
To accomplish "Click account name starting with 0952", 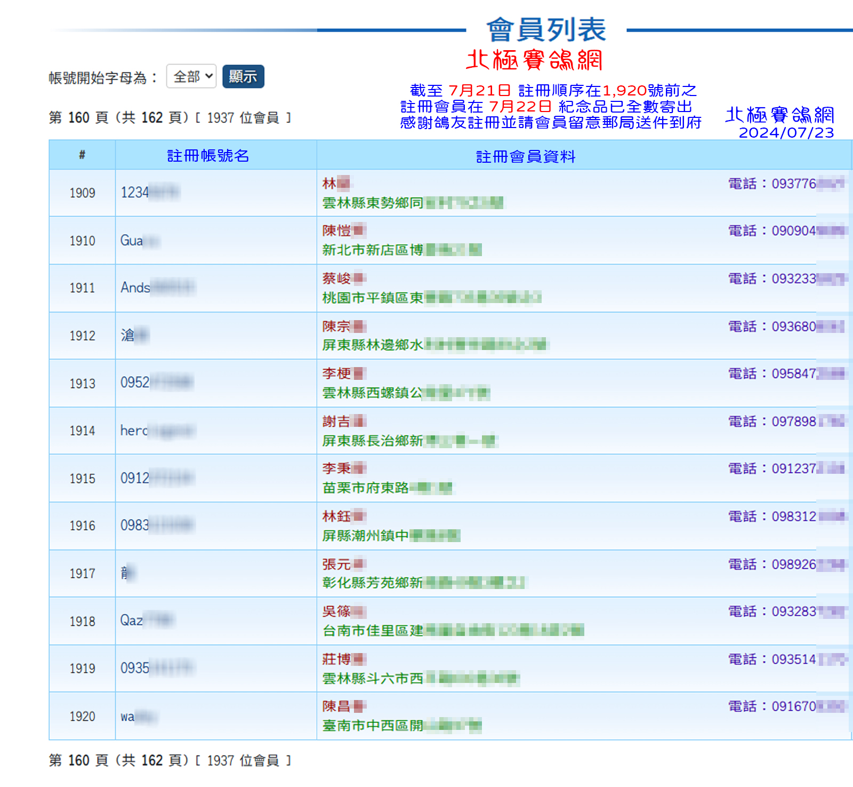I will pos(156,383).
